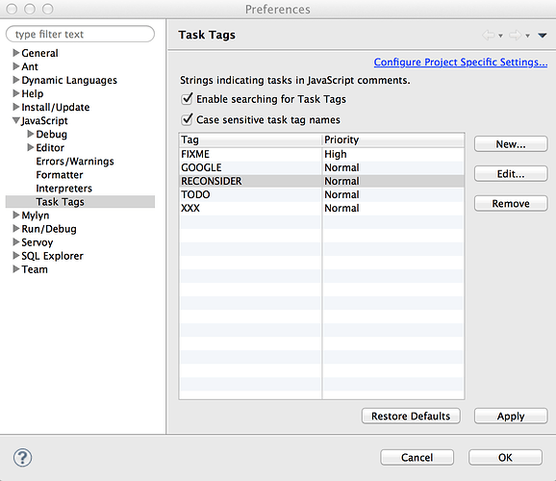Click the type filter text field
This screenshot has height=481, width=556.
pyautogui.click(x=80, y=34)
